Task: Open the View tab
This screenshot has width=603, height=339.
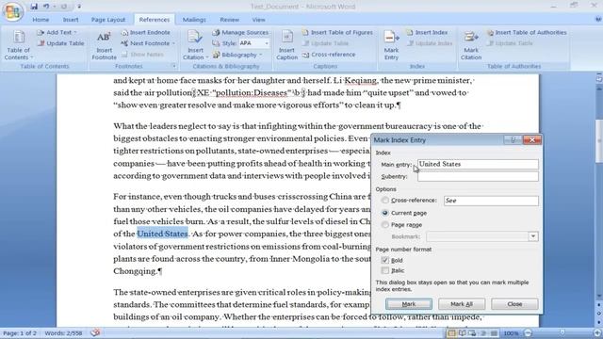Action: tap(258, 20)
